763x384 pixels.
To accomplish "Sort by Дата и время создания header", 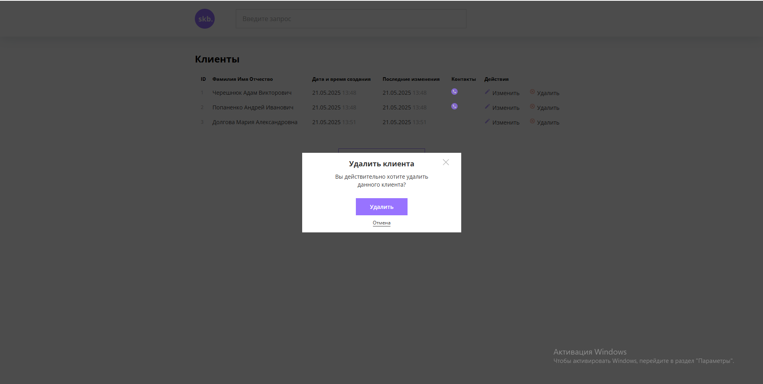I will [341, 79].
